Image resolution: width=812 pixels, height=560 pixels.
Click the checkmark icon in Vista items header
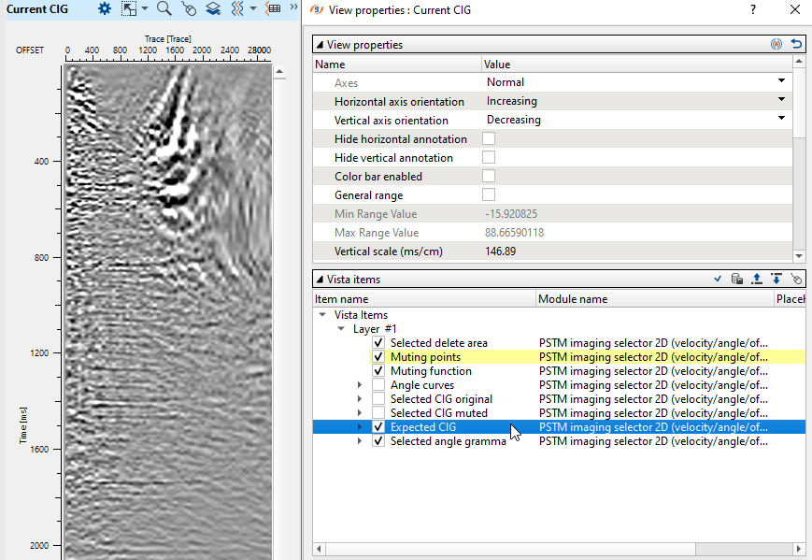click(717, 279)
